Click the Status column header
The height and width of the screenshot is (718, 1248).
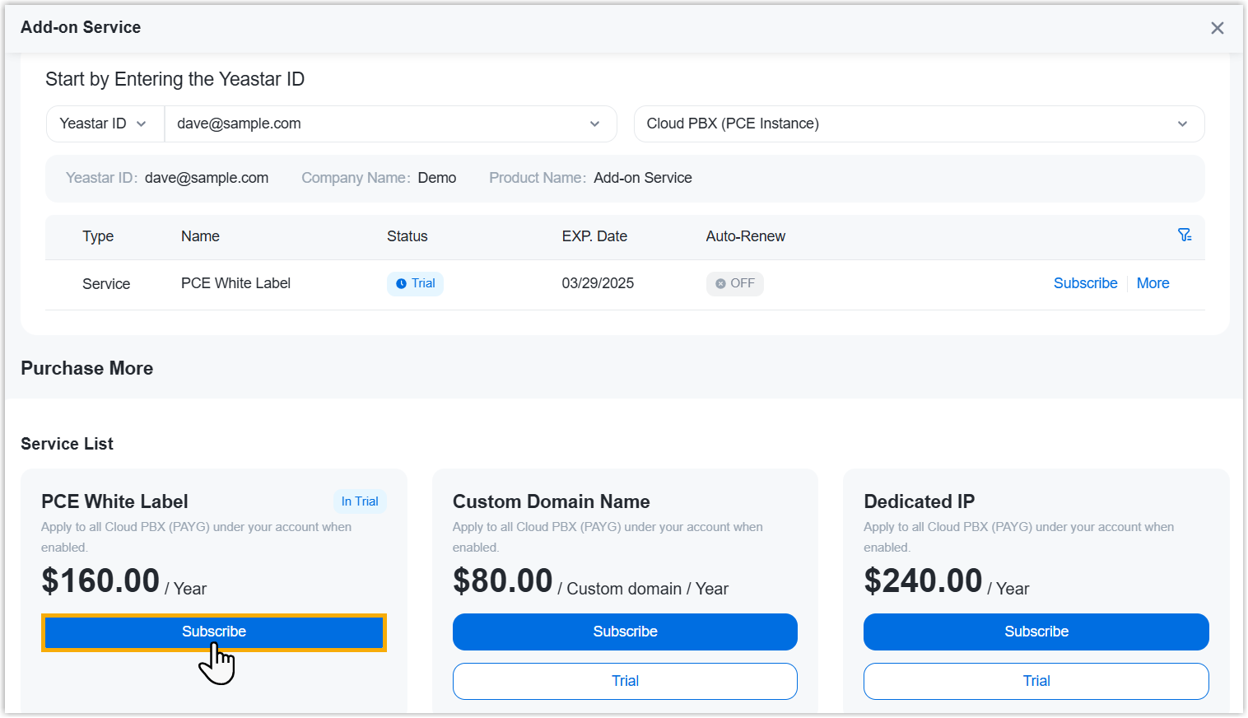click(x=407, y=237)
